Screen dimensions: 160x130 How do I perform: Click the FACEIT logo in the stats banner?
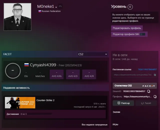(x=149, y=86)
